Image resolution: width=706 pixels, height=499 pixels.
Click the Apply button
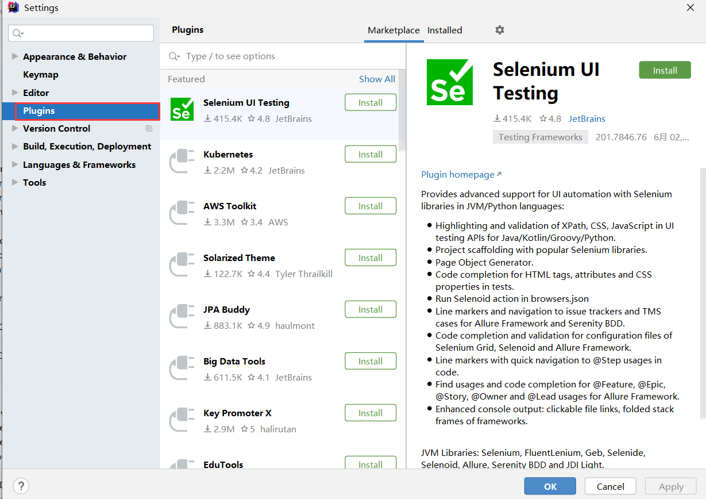tap(671, 486)
